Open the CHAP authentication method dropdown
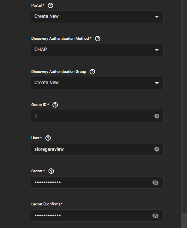Image resolution: width=187 pixels, height=228 pixels. (97, 50)
